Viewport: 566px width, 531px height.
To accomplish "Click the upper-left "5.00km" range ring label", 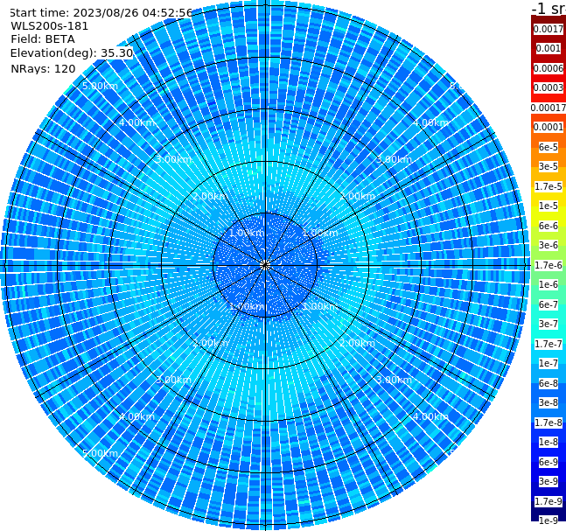I will pos(100,86).
